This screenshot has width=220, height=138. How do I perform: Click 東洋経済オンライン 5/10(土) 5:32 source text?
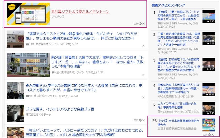tap(82, 72)
